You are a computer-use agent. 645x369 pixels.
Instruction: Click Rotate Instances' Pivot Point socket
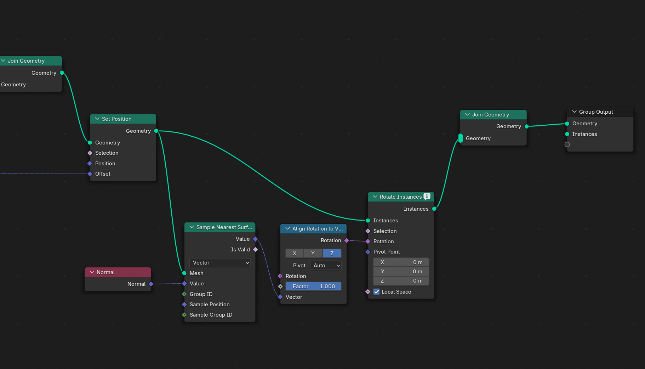tap(368, 252)
